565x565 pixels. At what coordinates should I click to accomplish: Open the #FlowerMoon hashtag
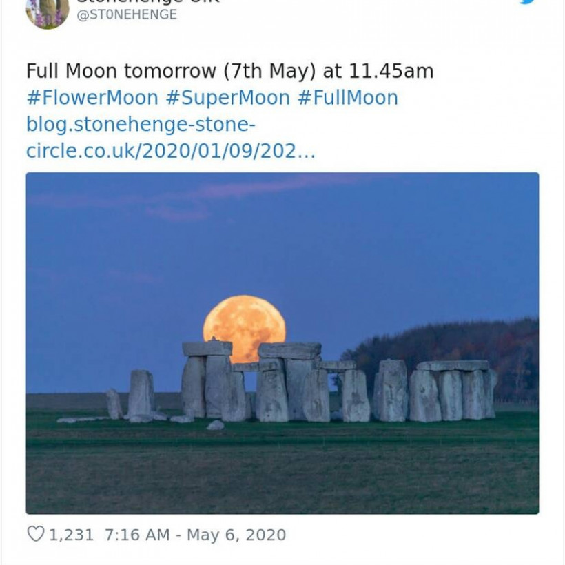pyautogui.click(x=92, y=98)
